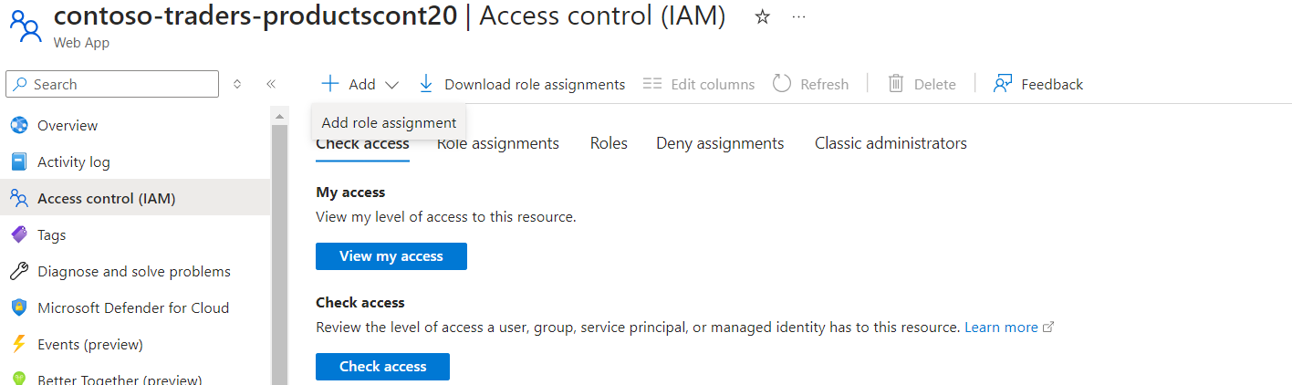Click the sidebar Access control (IAM) icon
The image size is (1292, 385).
click(19, 198)
